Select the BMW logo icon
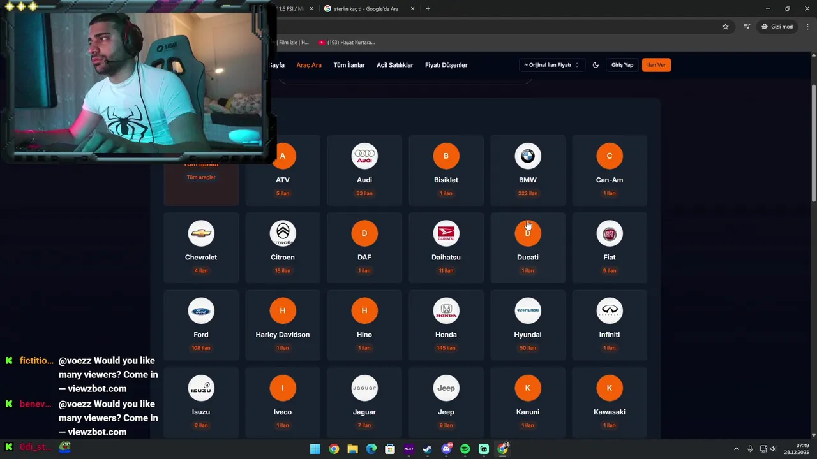This screenshot has width=817, height=459. click(528, 156)
